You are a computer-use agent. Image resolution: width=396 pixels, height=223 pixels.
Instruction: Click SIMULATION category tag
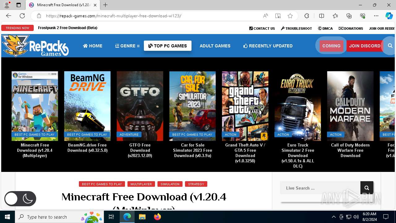[170, 184]
